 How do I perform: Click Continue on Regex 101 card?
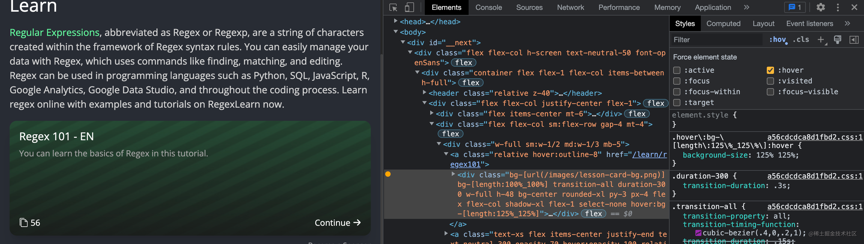coord(337,222)
